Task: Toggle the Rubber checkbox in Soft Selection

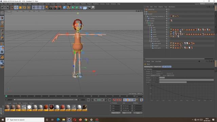Action: click(162, 74)
